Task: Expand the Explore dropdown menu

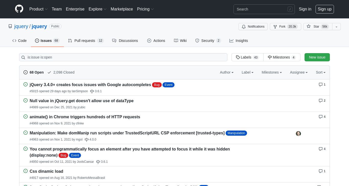Action: [98, 9]
